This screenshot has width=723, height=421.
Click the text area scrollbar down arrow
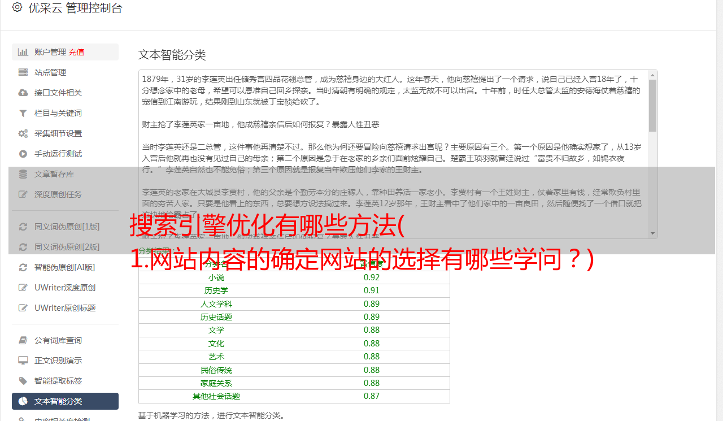[653, 234]
